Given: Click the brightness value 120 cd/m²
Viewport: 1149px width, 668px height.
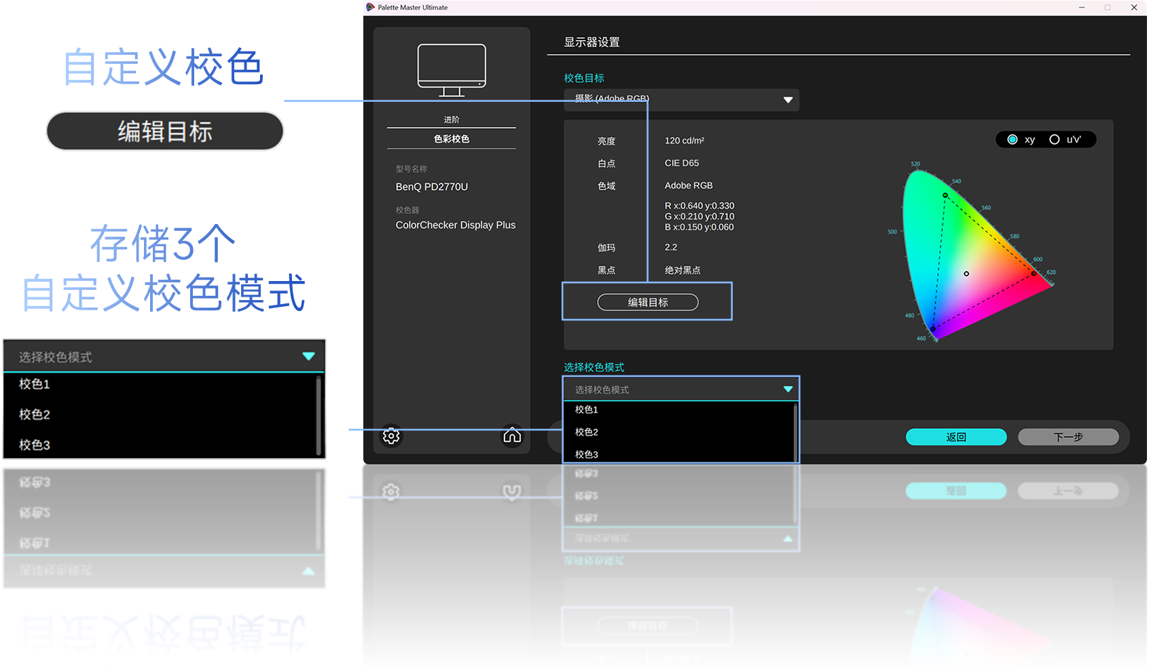Looking at the screenshot, I should [685, 141].
